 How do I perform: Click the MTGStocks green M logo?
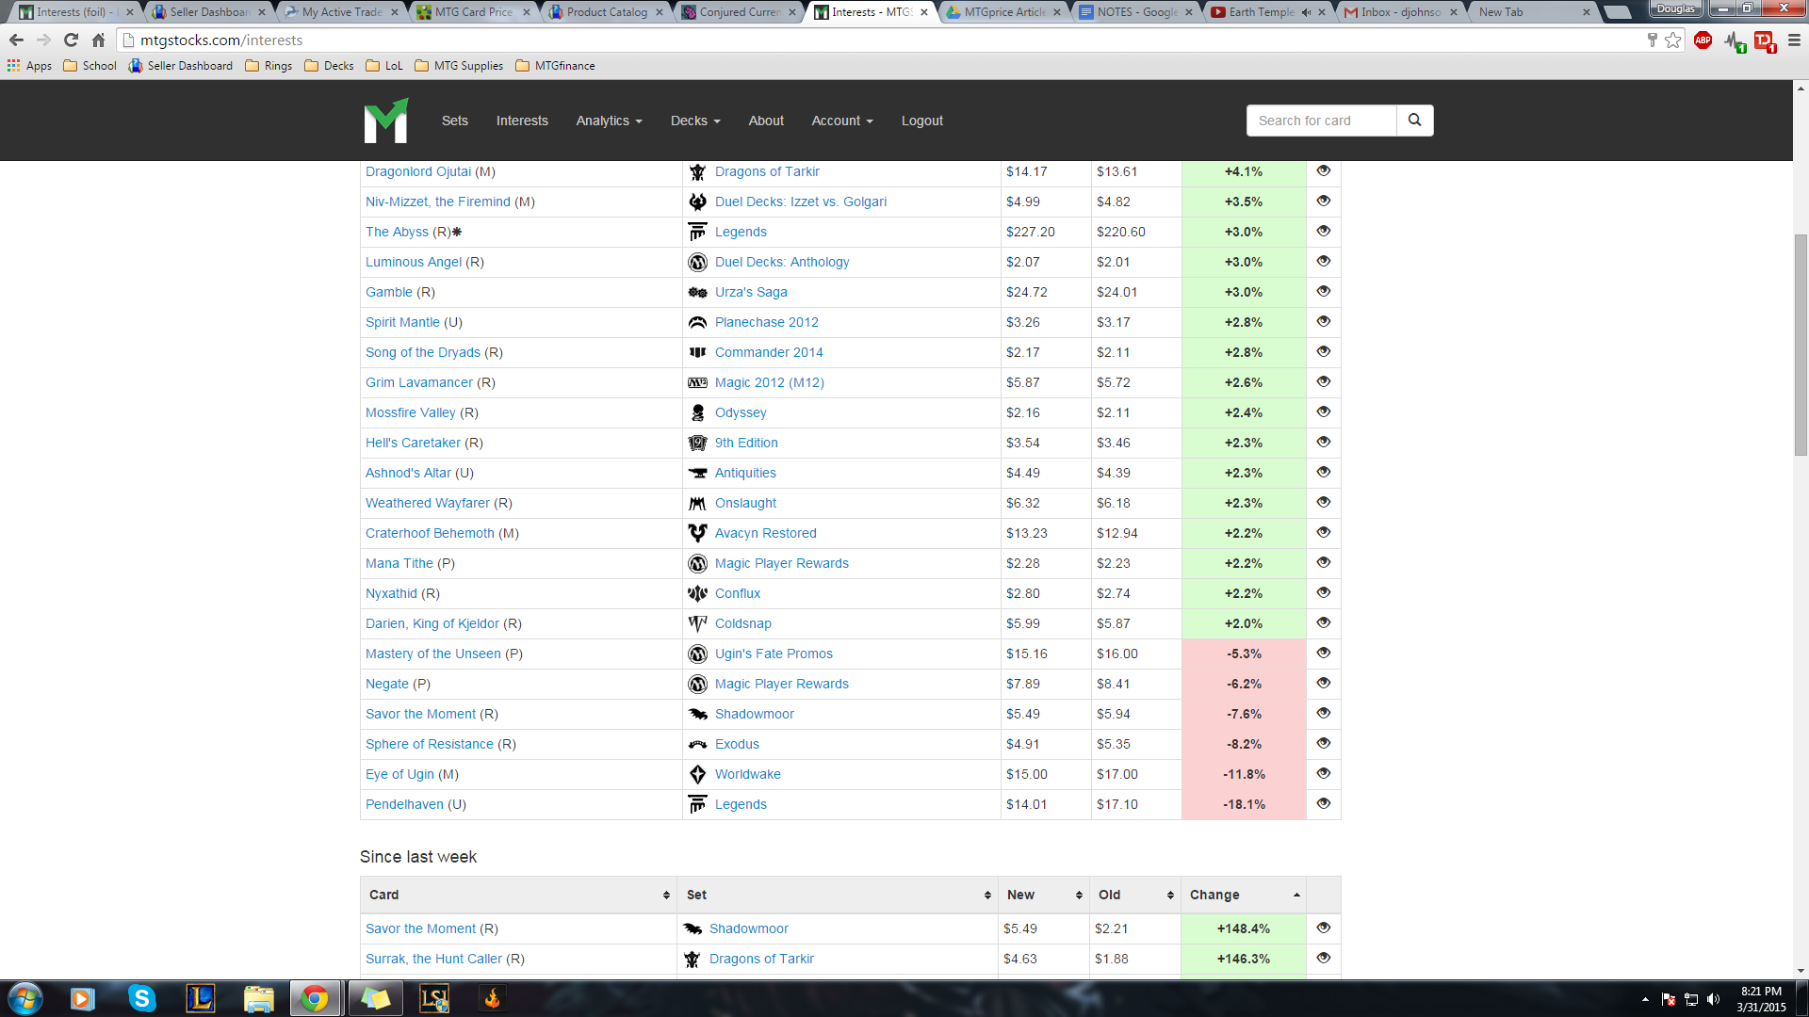click(x=385, y=121)
